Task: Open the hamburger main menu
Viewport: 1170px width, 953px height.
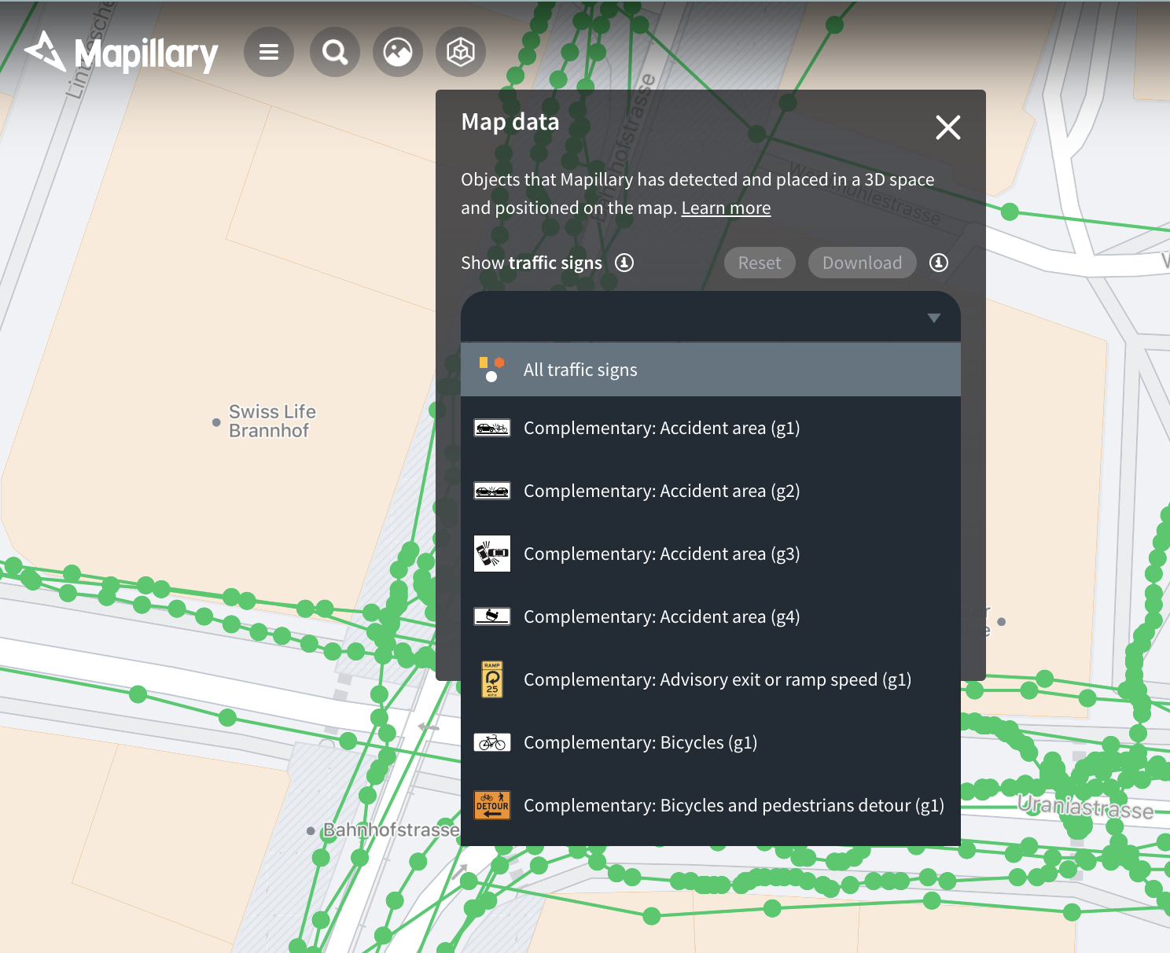Action: pyautogui.click(x=269, y=52)
